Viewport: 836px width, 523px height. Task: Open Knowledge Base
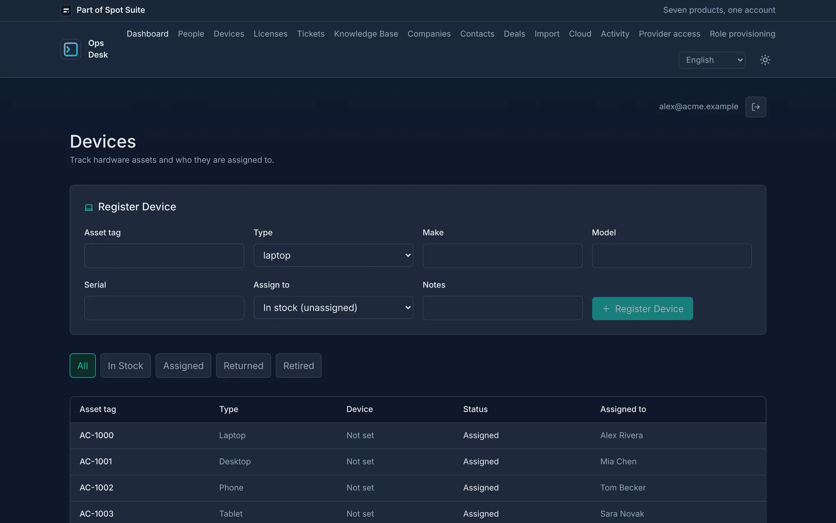366,34
